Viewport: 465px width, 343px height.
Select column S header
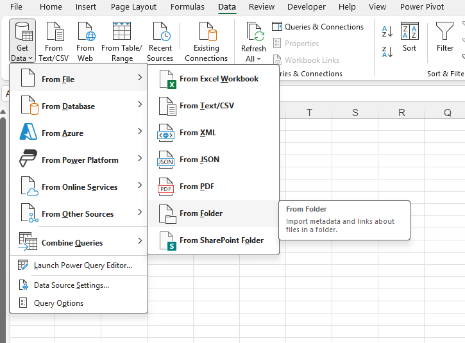pyautogui.click(x=355, y=113)
